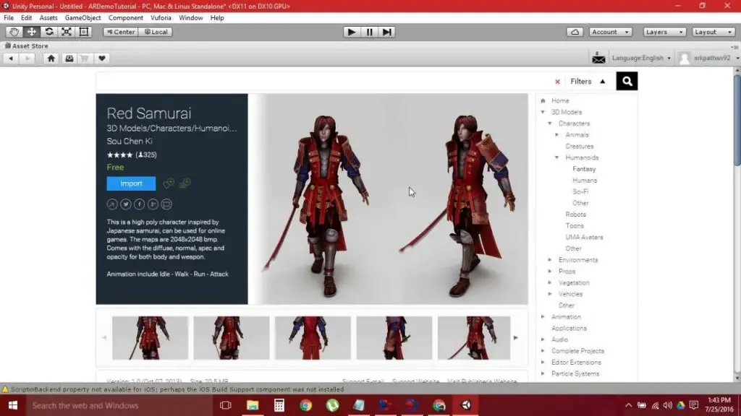Click the blue Import button
The image size is (741, 416).
click(x=131, y=183)
